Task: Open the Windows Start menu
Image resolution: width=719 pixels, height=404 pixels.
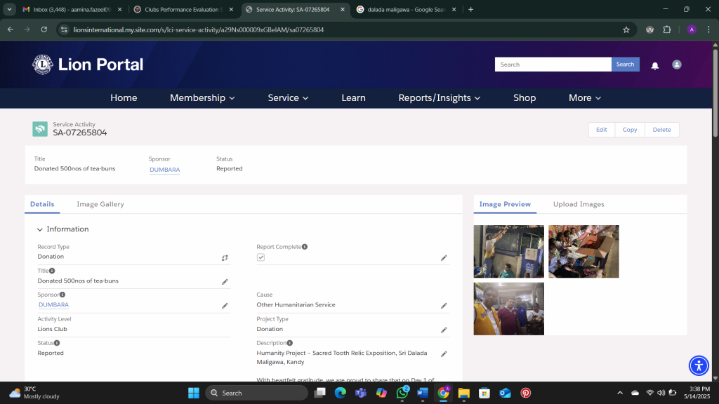Action: tap(194, 393)
